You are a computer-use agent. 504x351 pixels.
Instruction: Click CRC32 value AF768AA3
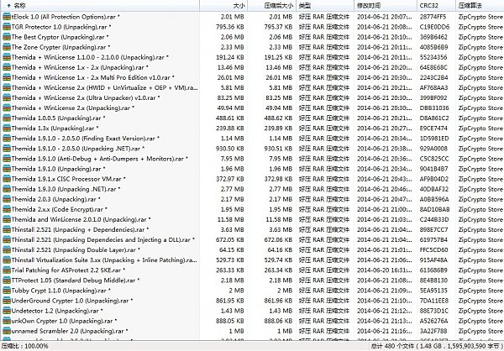[434, 87]
